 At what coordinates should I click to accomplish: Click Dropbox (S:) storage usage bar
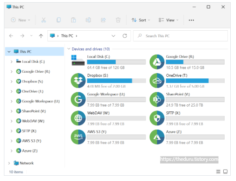pos(116,81)
